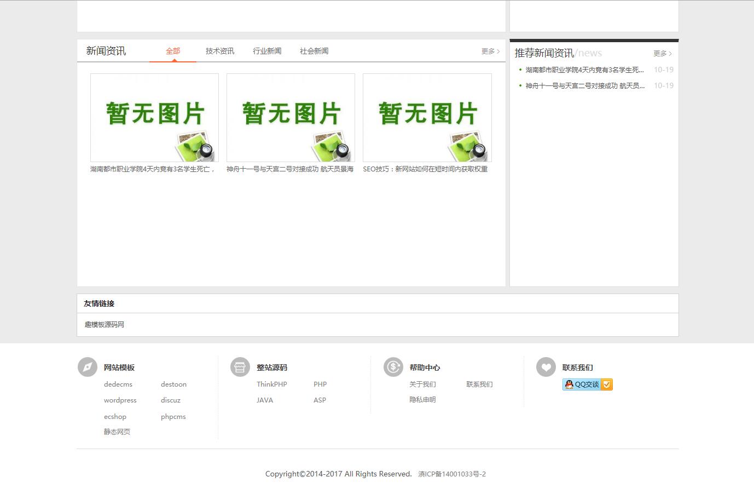This screenshot has width=754, height=500.
Task: Open the 隐私申明 link
Action: [x=423, y=400]
